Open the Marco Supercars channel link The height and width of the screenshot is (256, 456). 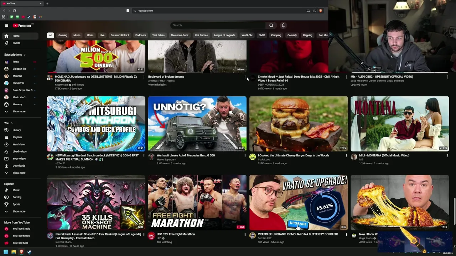pyautogui.click(x=166, y=160)
